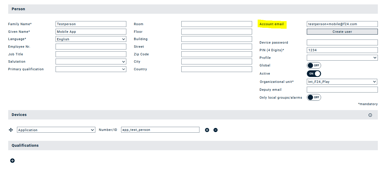Click the City input field
The width and height of the screenshot is (384, 171).
click(217, 61)
